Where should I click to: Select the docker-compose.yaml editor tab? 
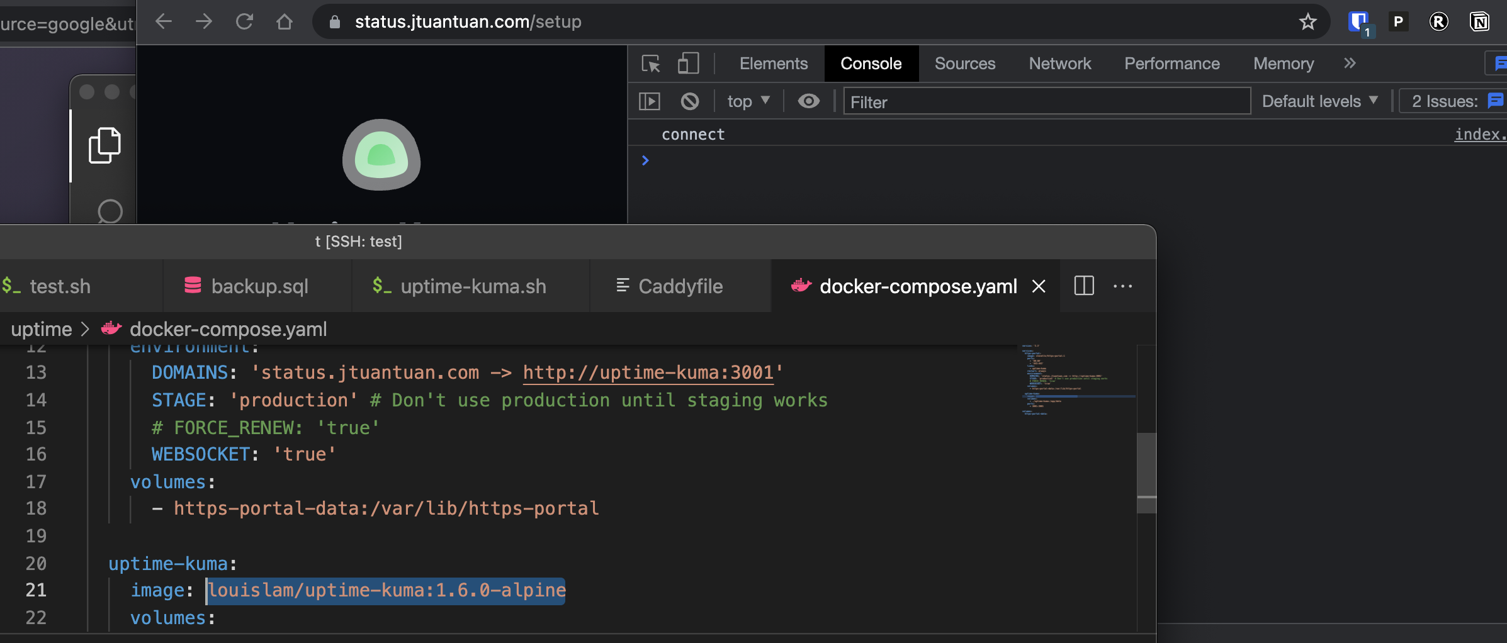pos(916,286)
